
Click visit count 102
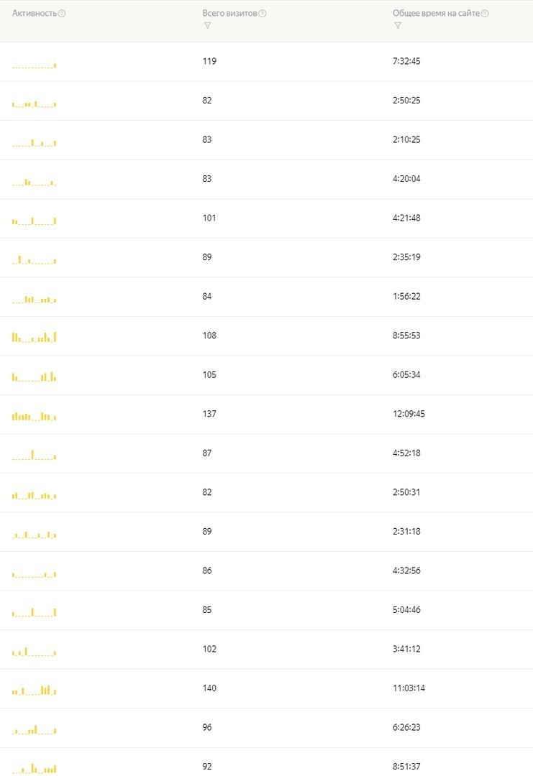tap(209, 649)
